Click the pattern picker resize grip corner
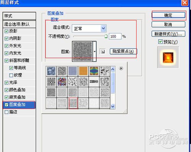 (125, 112)
